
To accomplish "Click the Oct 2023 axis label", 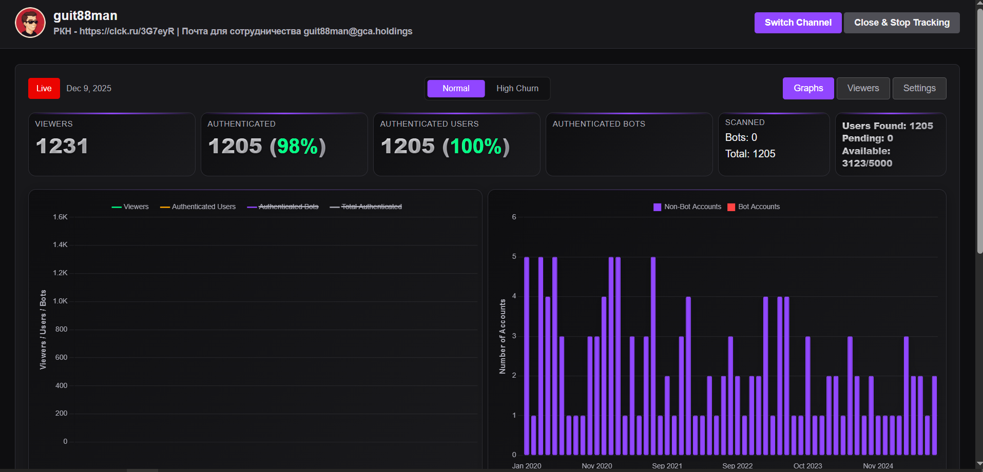I will pyautogui.click(x=808, y=466).
